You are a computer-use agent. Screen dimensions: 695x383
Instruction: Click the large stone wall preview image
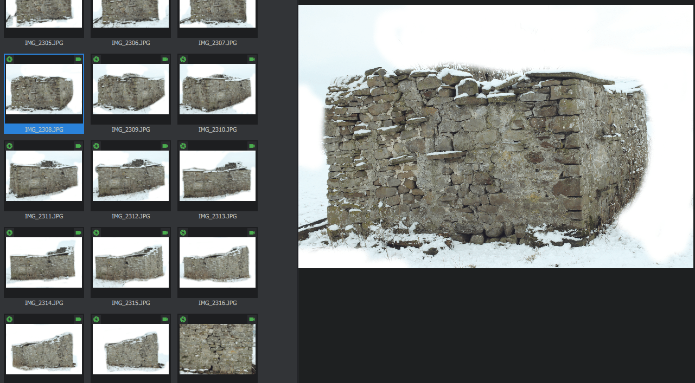(x=495, y=135)
